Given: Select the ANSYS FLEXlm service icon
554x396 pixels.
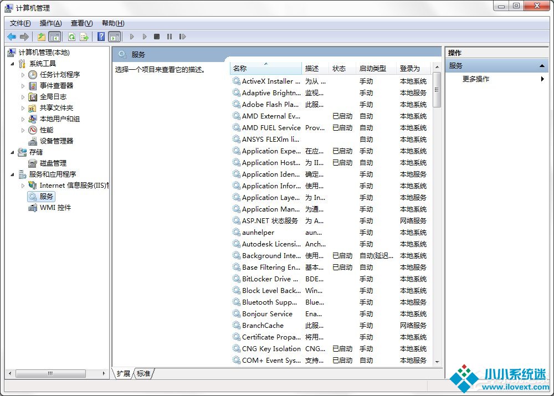Looking at the screenshot, I should [237, 139].
